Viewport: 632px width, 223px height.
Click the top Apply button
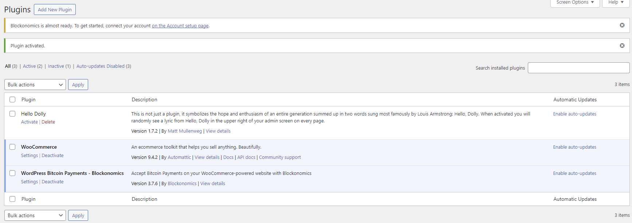tap(78, 85)
